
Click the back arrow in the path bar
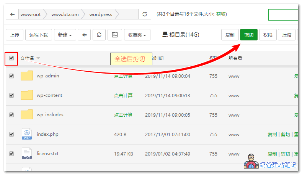[x=13, y=14]
